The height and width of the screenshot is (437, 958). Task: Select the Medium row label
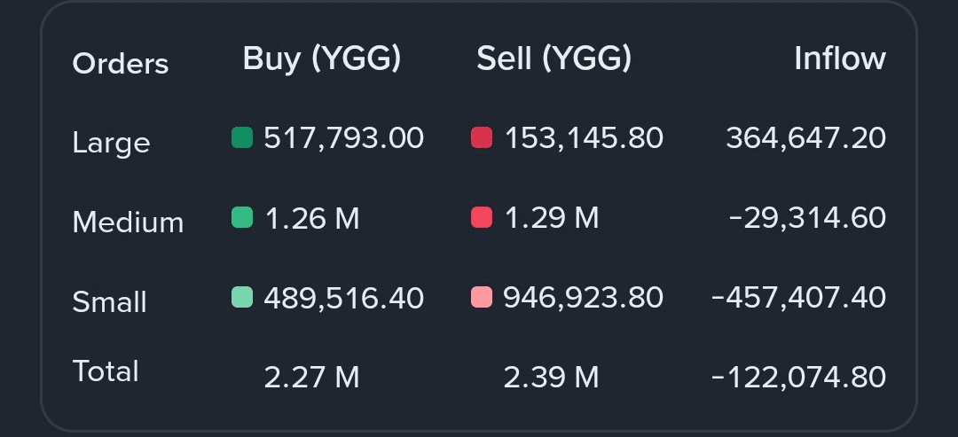click(129, 222)
